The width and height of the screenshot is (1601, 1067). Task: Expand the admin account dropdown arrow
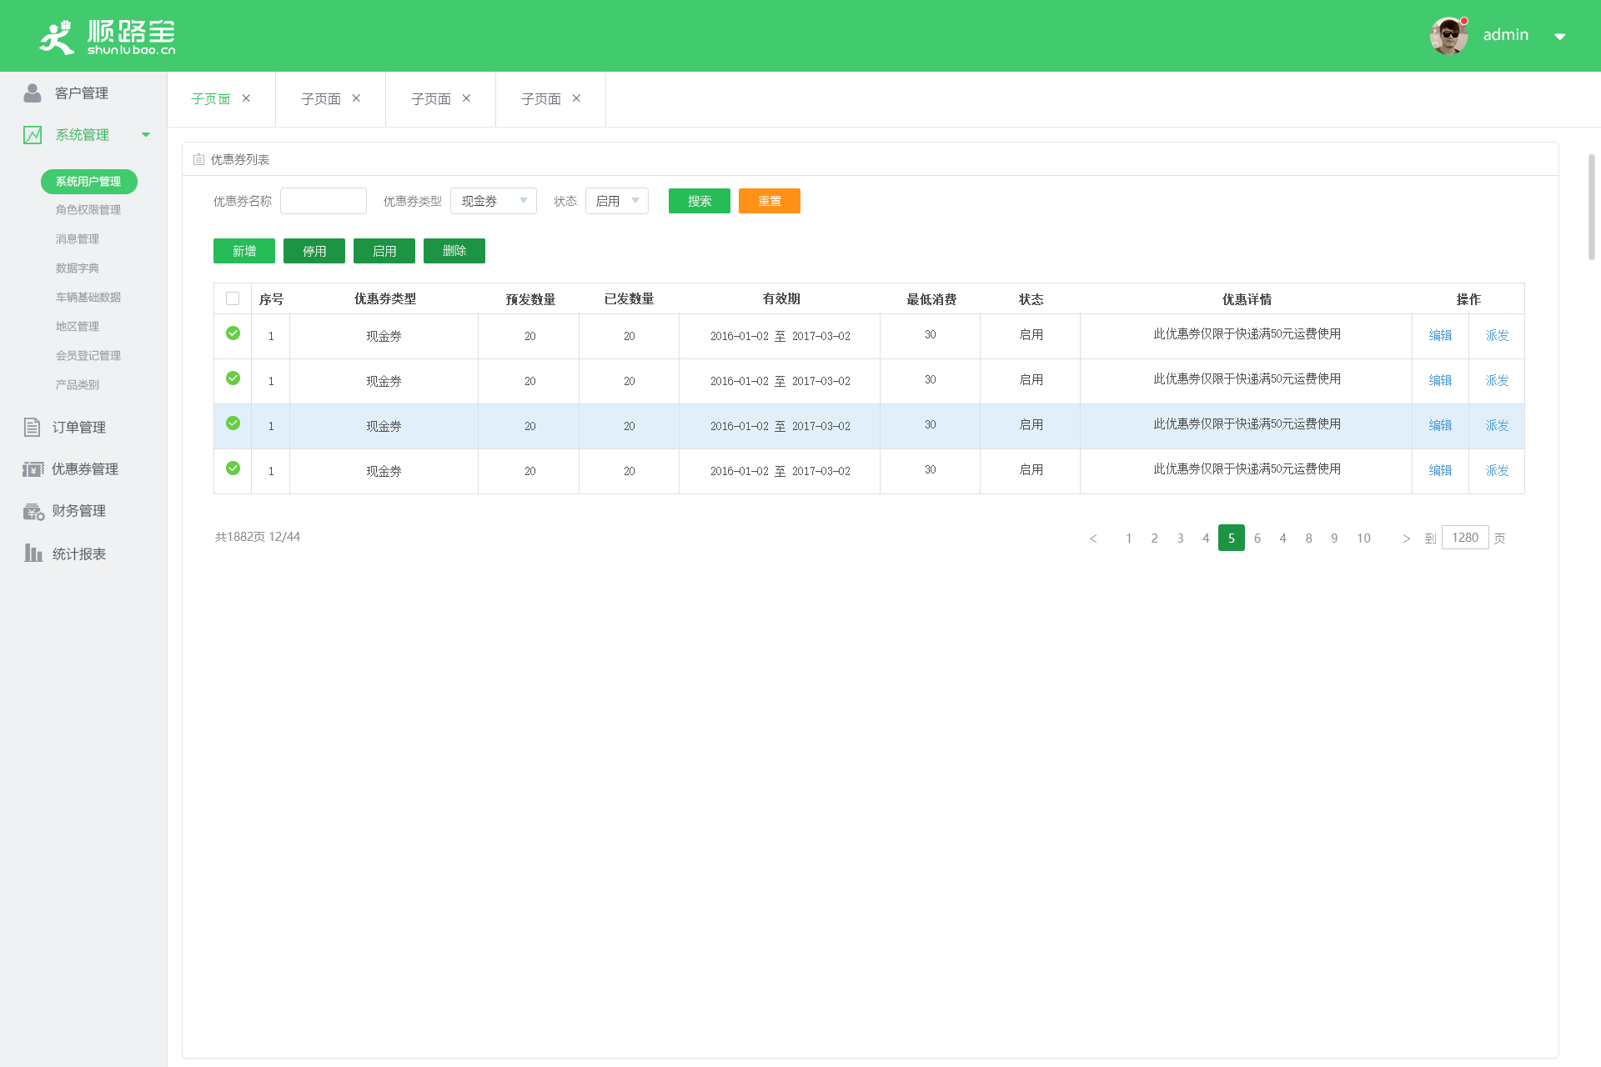click(x=1559, y=36)
